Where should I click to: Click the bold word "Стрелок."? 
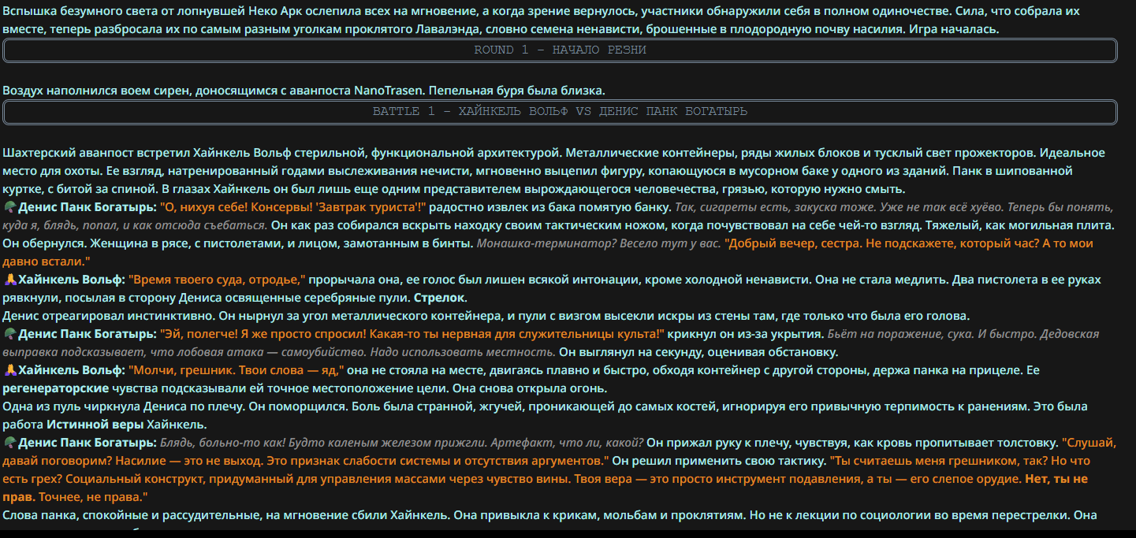441,298
